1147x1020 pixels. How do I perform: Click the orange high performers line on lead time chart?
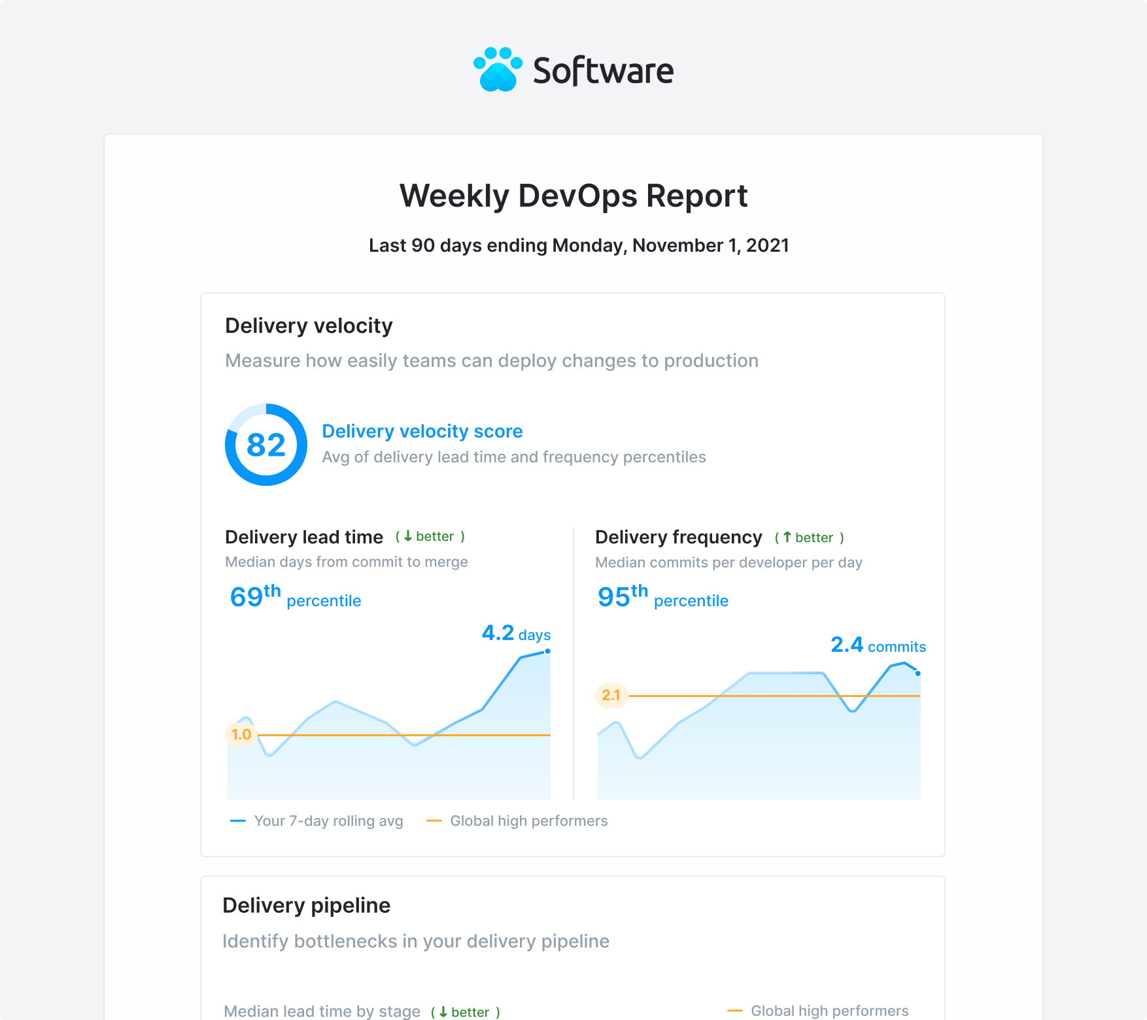coord(405,736)
